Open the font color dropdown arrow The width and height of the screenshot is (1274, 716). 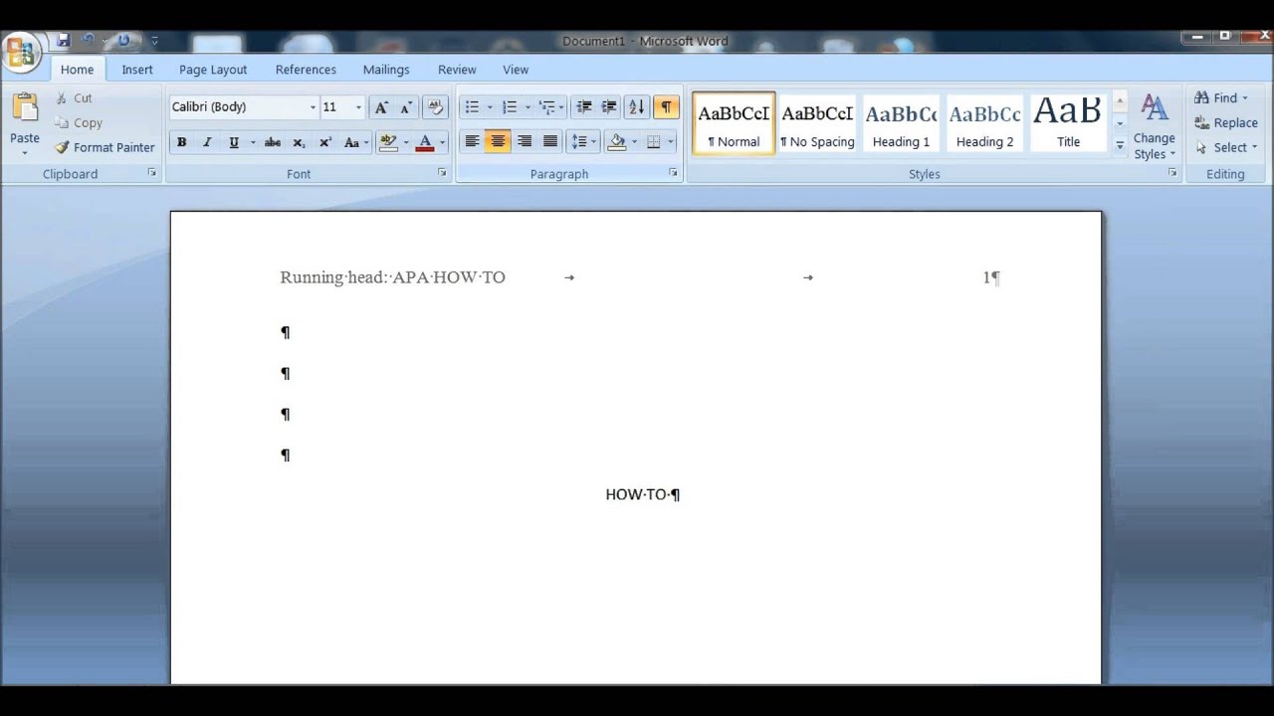point(442,142)
